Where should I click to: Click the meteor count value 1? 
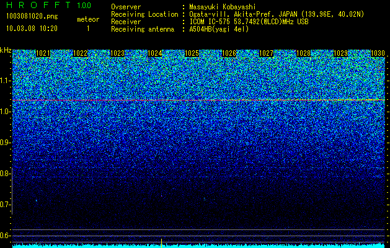(x=88, y=29)
